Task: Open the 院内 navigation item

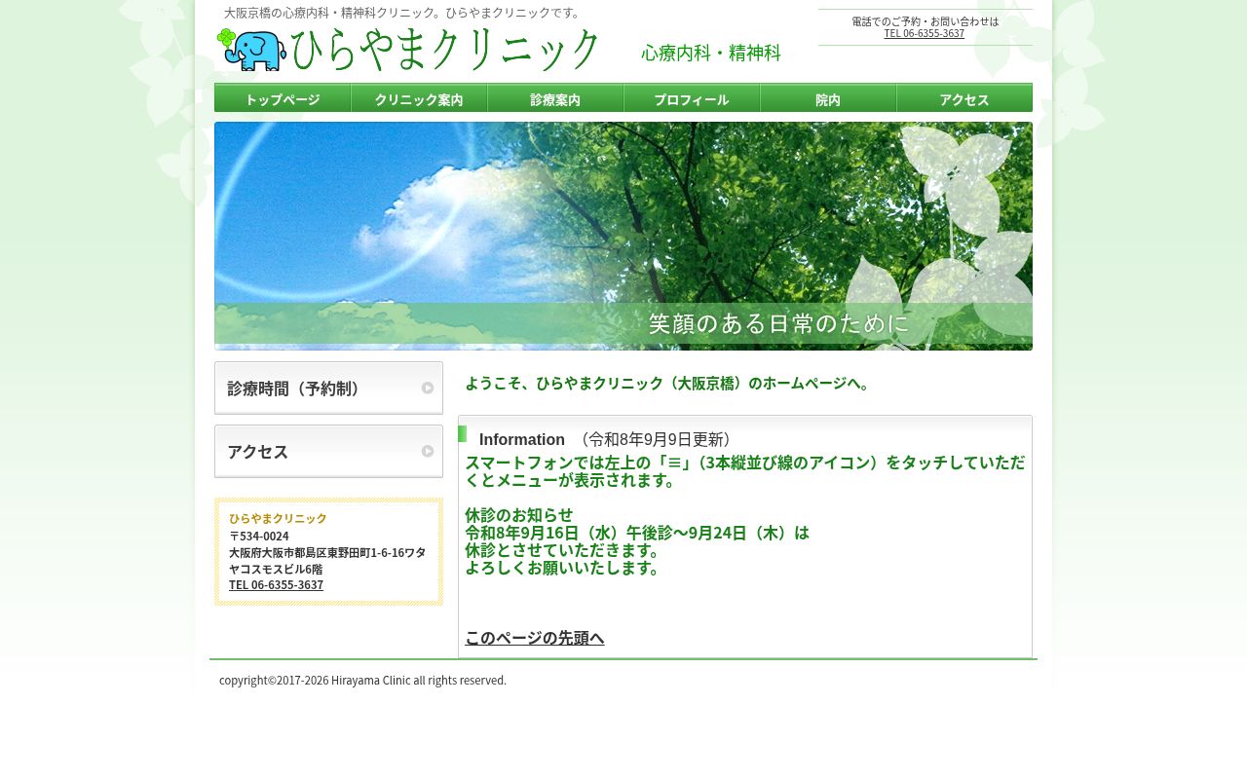Action: coord(828,98)
